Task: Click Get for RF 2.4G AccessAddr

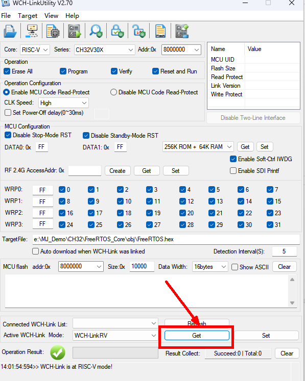Action: point(147,171)
